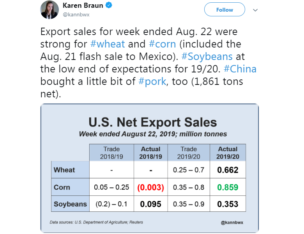The image size is (304, 234).
Task: Open the #pork hashtag
Action: pos(152,81)
